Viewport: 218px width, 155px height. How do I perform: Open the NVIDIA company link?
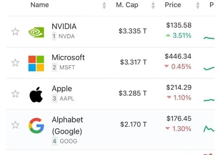click(64, 26)
